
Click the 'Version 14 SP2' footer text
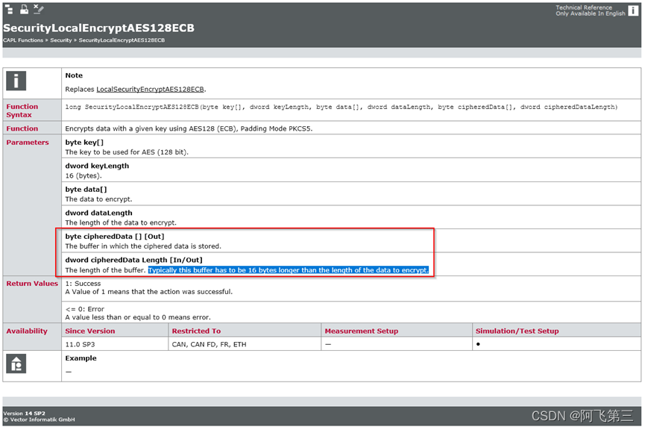[x=24, y=413]
